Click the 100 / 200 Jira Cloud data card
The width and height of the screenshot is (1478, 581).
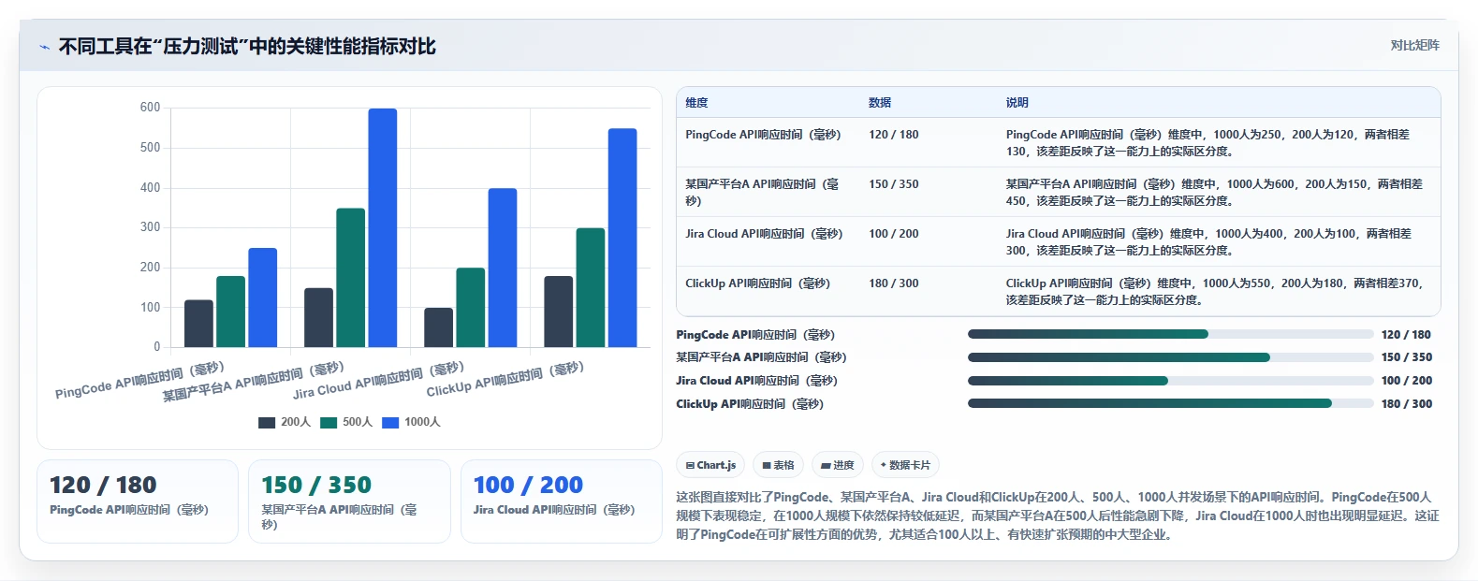tap(562, 501)
